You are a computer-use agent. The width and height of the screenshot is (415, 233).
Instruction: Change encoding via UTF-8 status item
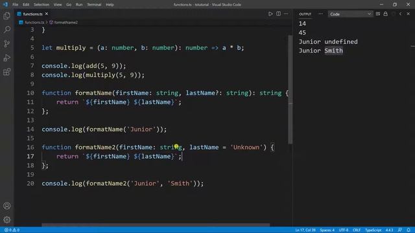tap(344, 230)
